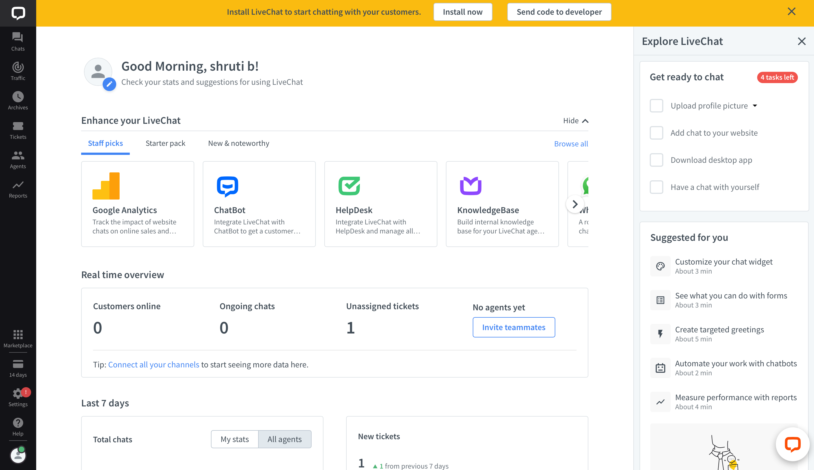Viewport: 814px width, 470px height.
Task: Open Measure performance with reports suggestion
Action: click(724, 402)
